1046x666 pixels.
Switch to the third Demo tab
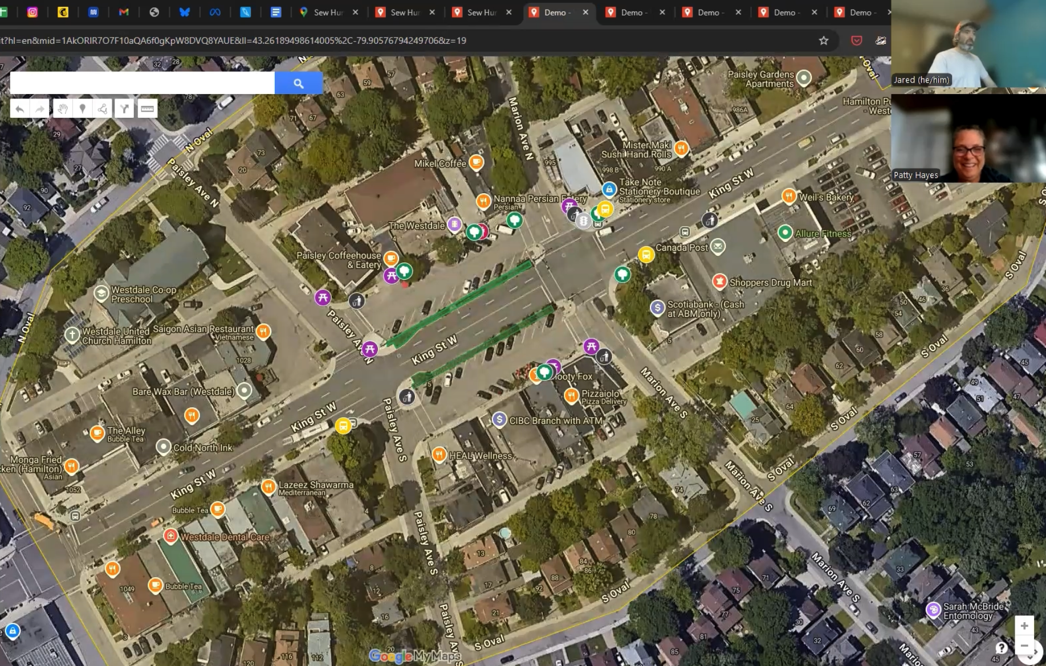711,13
